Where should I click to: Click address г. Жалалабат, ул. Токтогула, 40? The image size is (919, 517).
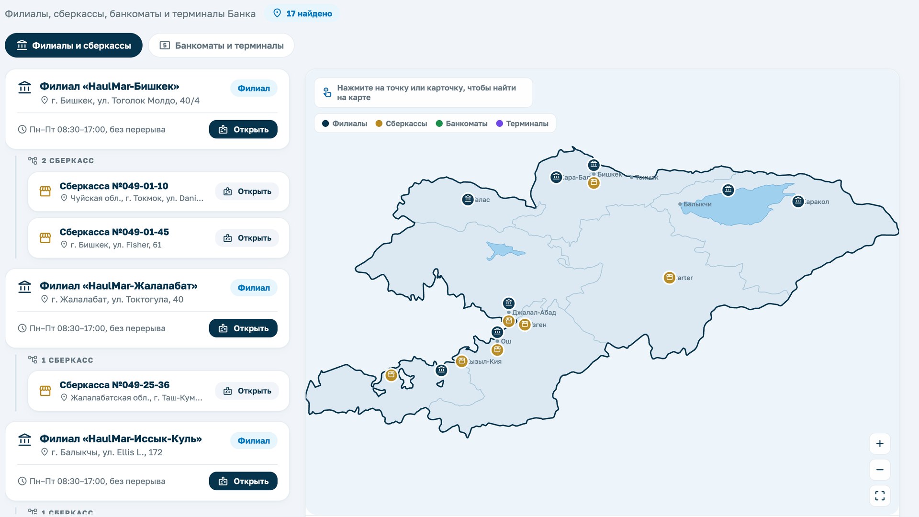click(x=117, y=299)
